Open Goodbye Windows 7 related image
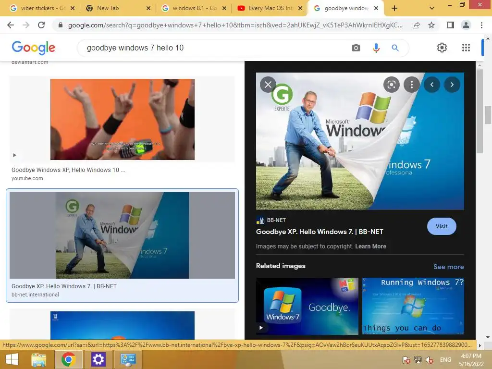 (x=307, y=306)
